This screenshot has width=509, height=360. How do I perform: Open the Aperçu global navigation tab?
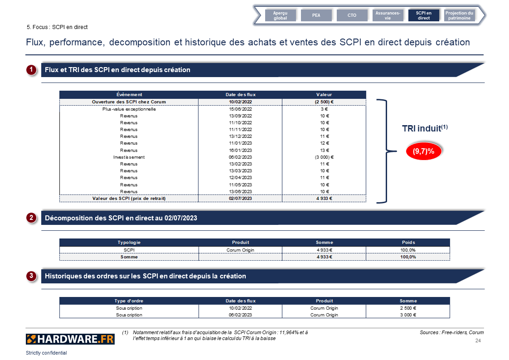280,15
